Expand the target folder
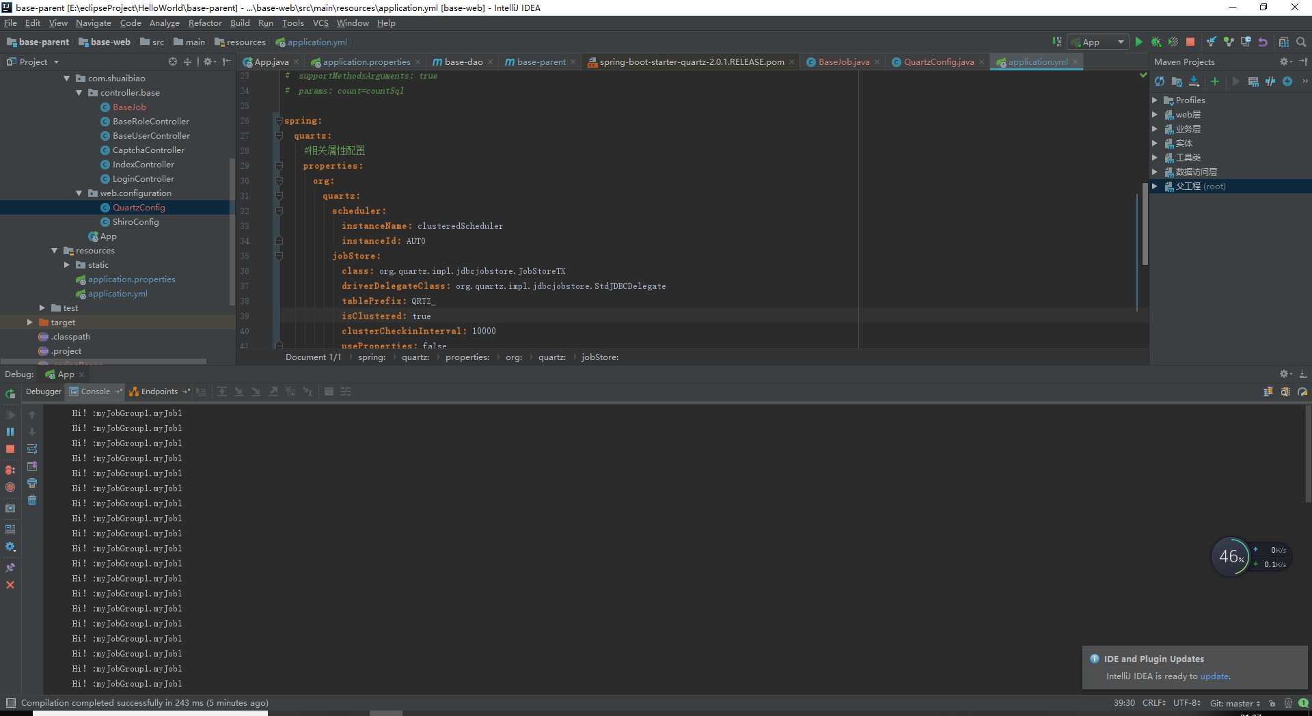 29,322
